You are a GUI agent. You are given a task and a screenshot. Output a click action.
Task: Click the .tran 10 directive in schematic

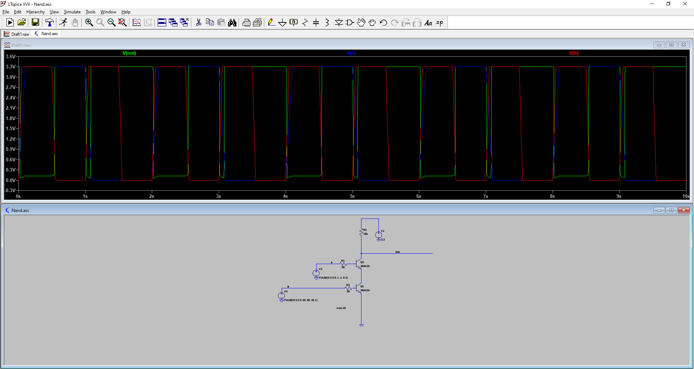point(341,308)
